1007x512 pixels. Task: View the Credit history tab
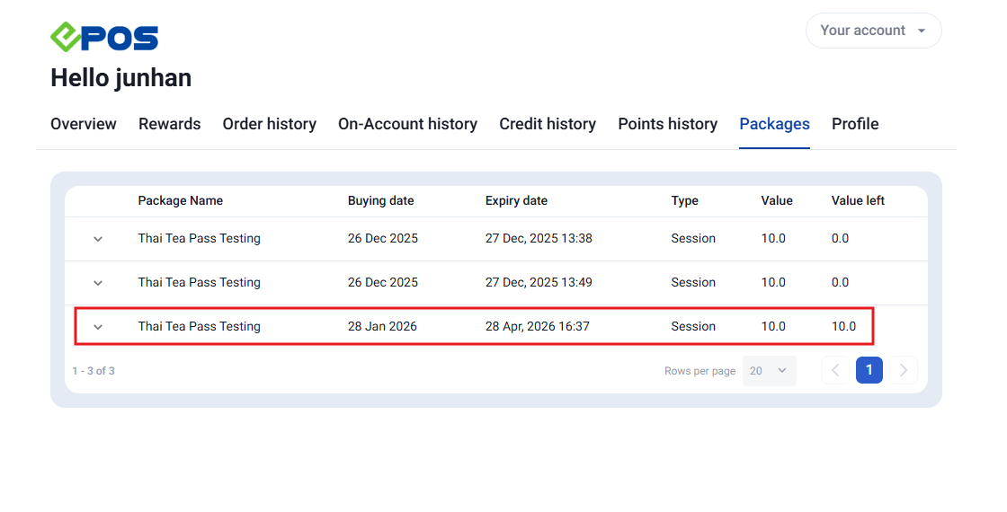tap(548, 124)
